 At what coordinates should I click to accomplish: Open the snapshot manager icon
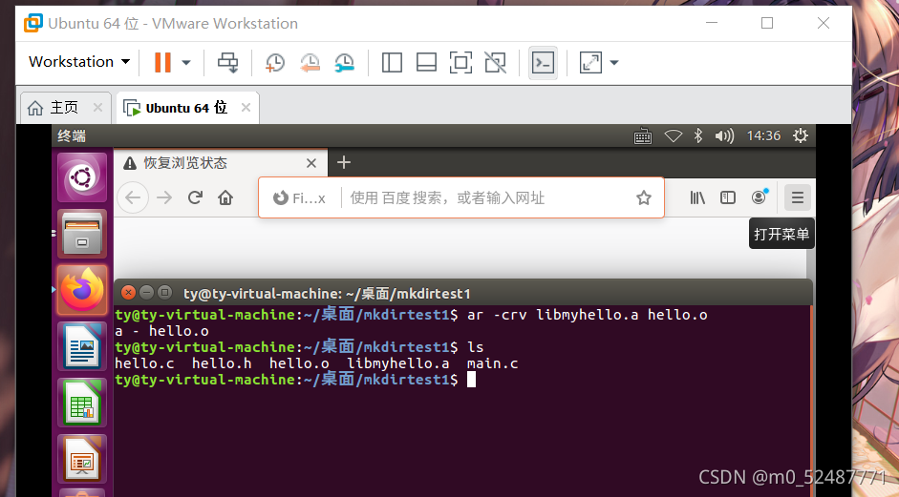345,62
